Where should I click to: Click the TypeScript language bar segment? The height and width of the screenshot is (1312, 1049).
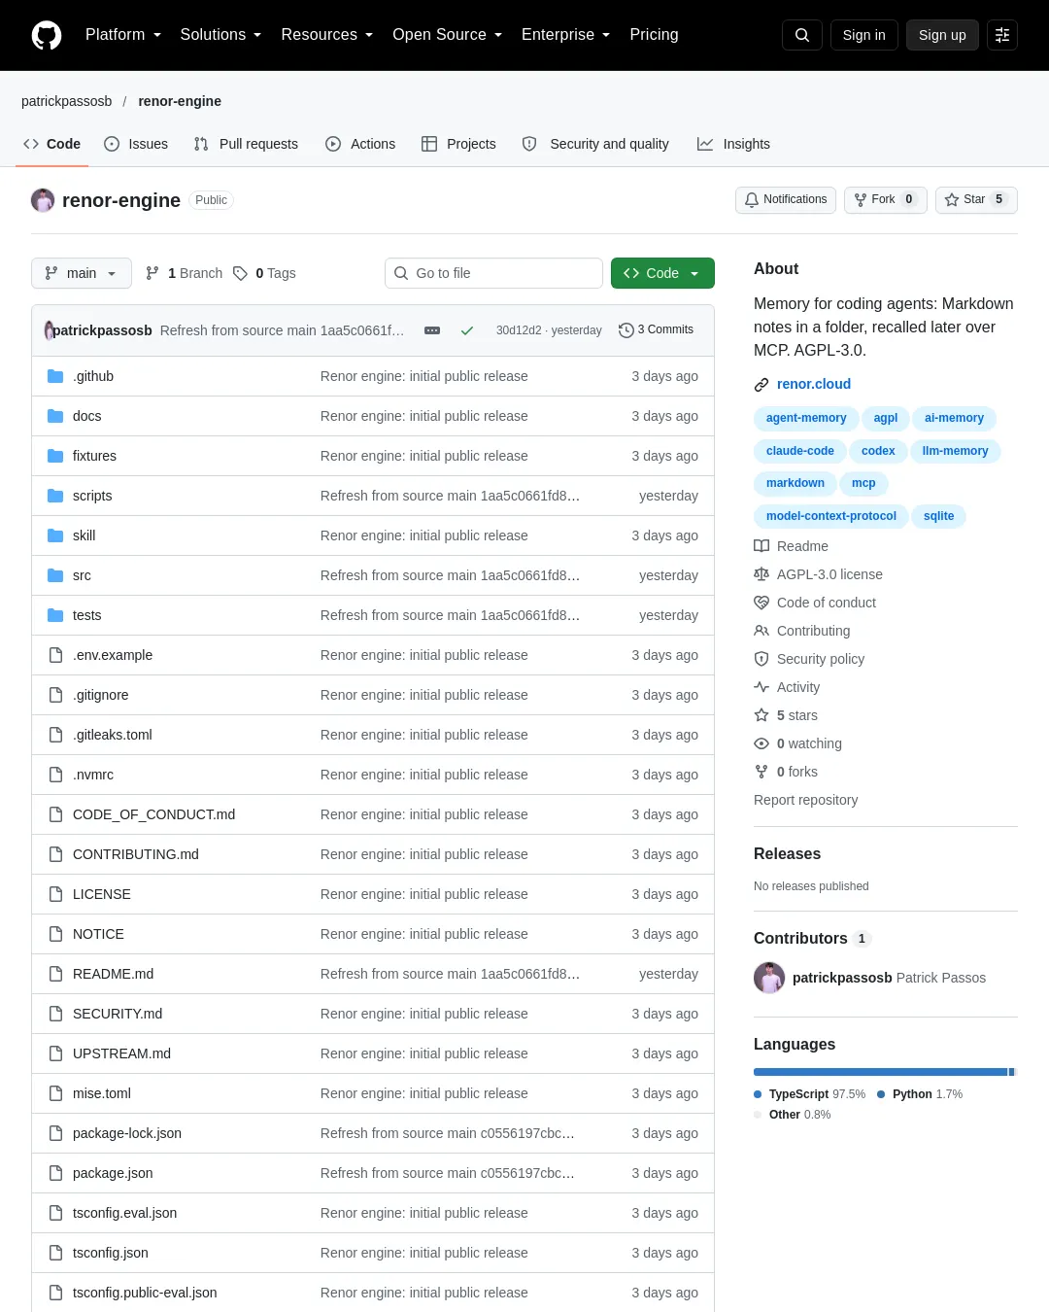point(880,1072)
